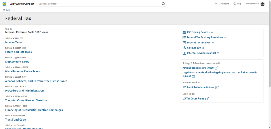Click the Circular 230 hierarchy icon
Image resolution: width=271 pixels, height=129 pixels.
point(184,48)
